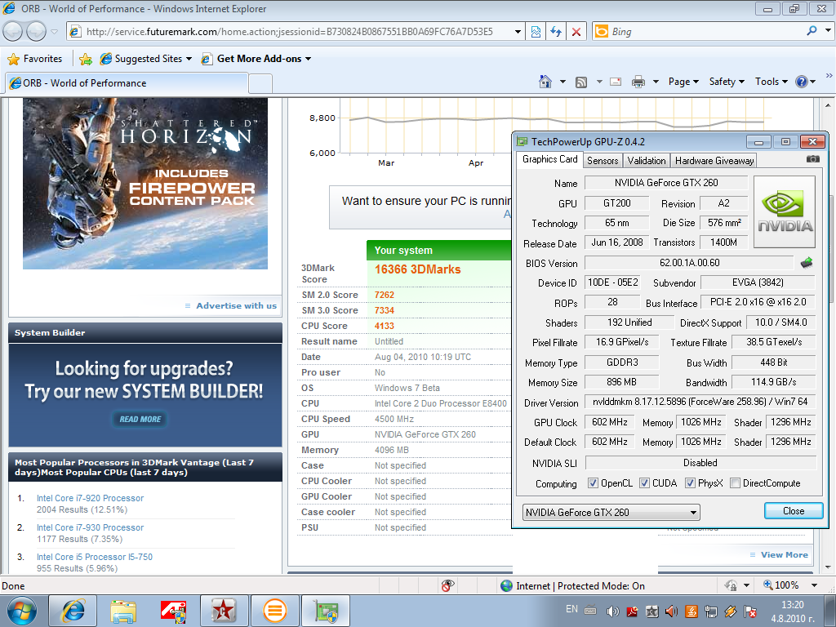Screen dimensions: 836x627
Task: Toggle the DirectCompute checkbox
Action: coord(735,483)
